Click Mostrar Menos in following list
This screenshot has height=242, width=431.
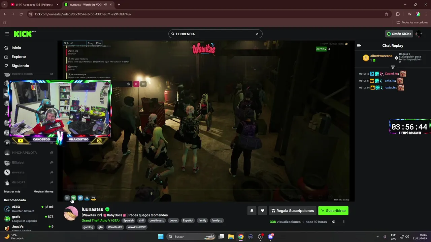(x=43, y=192)
